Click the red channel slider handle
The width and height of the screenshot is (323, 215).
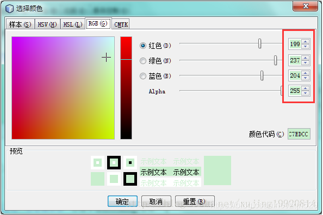[x=259, y=43]
